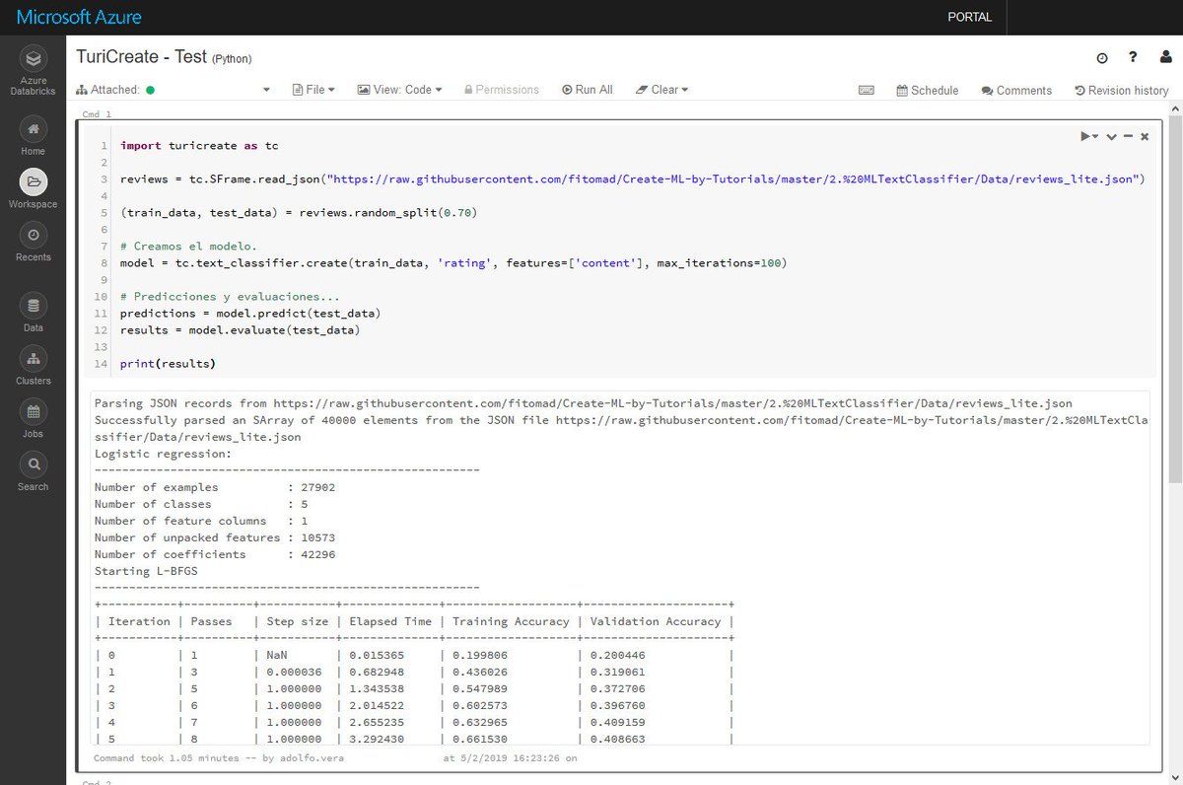Open Workspace folder icon in sidebar

pyautogui.click(x=33, y=181)
